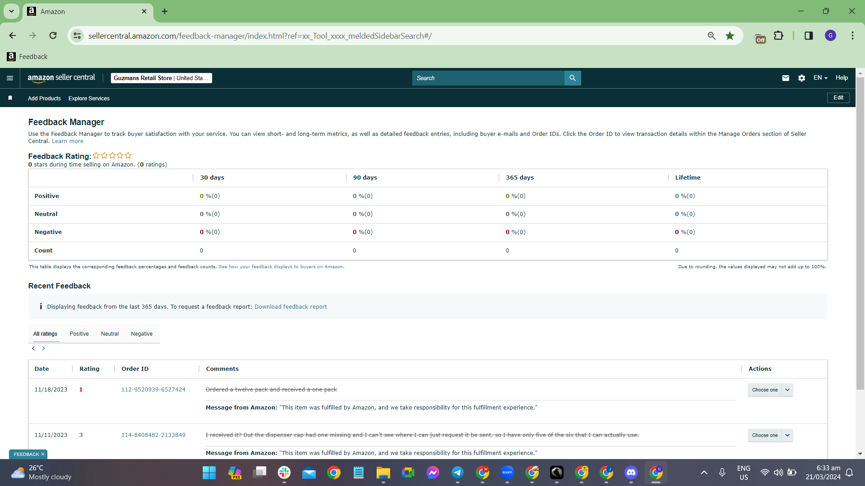Image resolution: width=865 pixels, height=486 pixels.
Task: Open the browser extensions puzzle icon
Action: [x=778, y=36]
